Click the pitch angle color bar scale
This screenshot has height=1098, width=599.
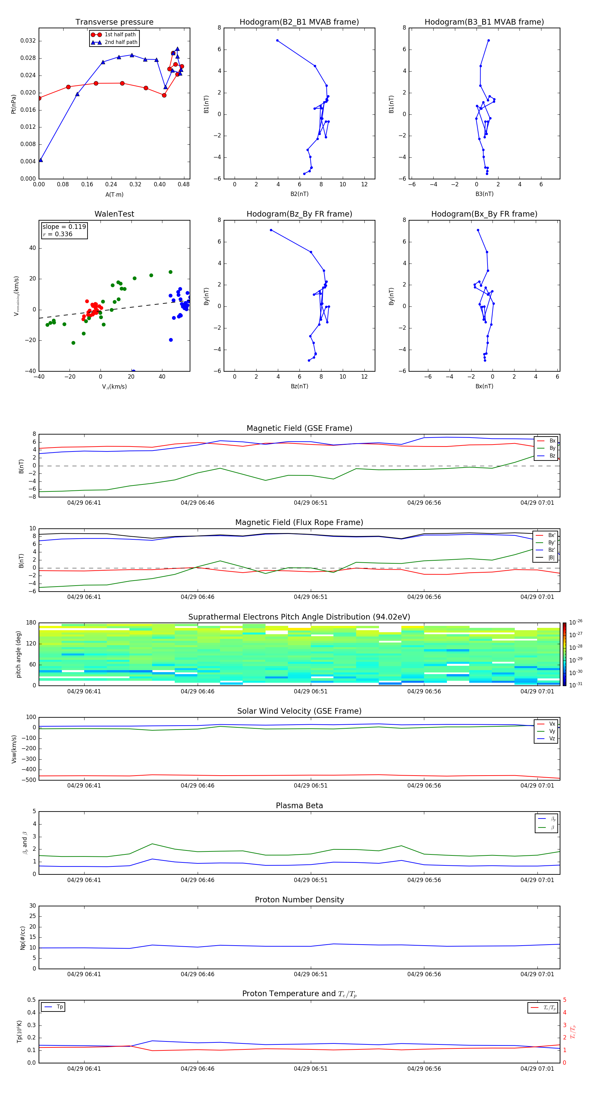pos(564,654)
